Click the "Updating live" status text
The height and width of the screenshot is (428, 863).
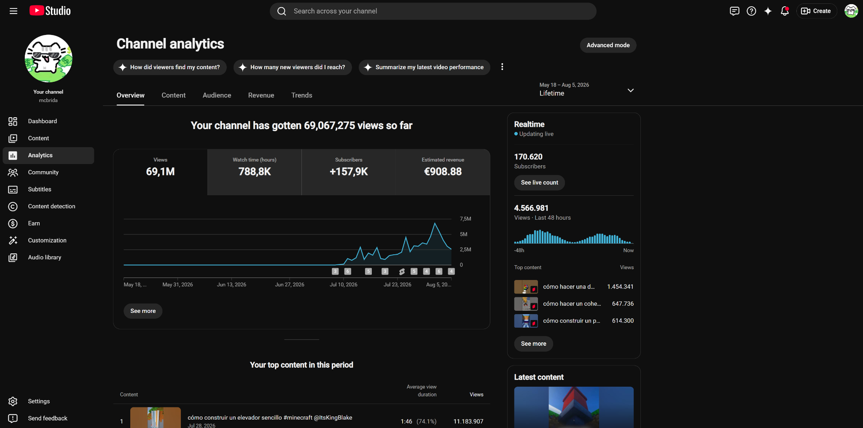[536, 134]
